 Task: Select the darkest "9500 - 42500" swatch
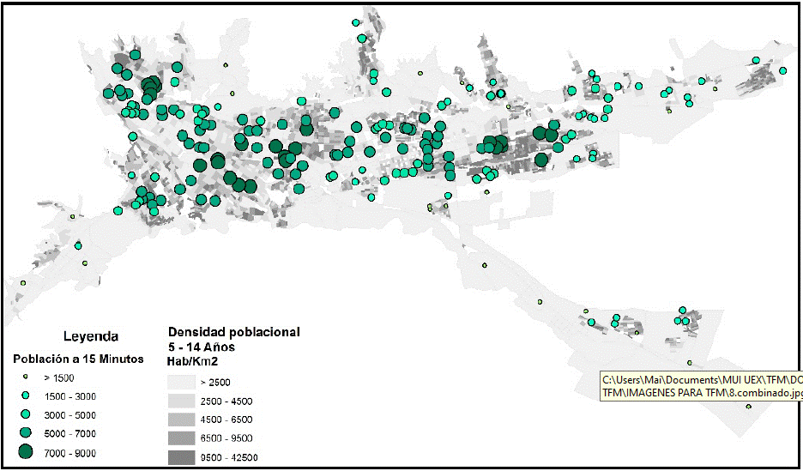180,457
